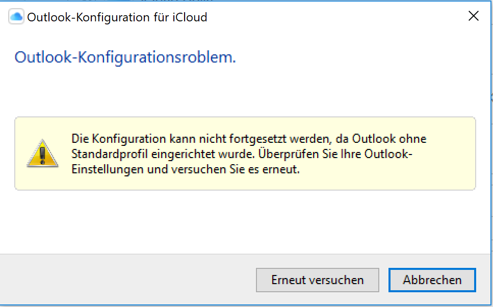Cancel setup with the Abbrechen button

[x=432, y=280]
